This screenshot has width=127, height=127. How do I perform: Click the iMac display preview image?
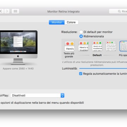pyautogui.click(x=18, y=47)
